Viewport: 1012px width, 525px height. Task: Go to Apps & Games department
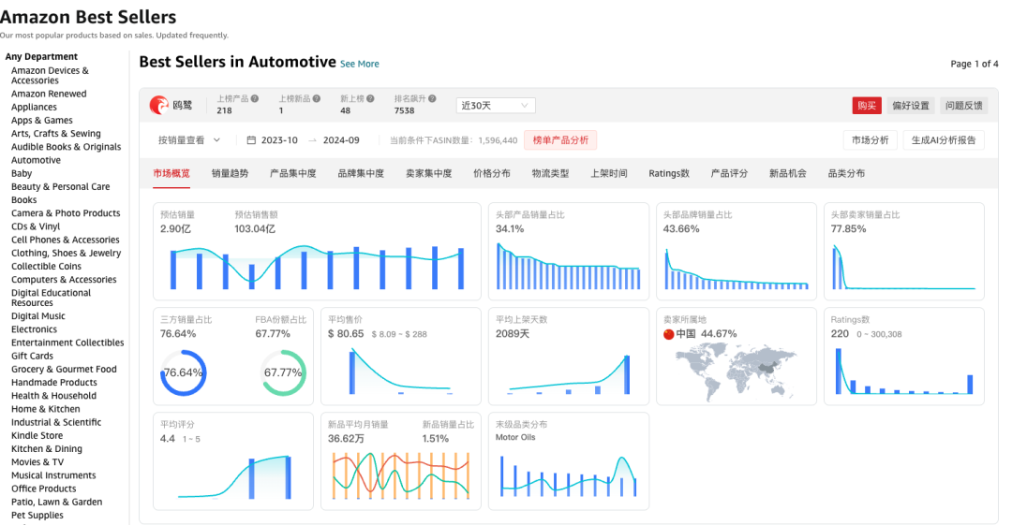(42, 120)
